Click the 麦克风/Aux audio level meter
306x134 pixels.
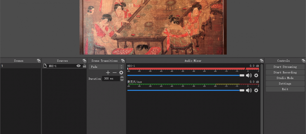click(x=193, y=84)
